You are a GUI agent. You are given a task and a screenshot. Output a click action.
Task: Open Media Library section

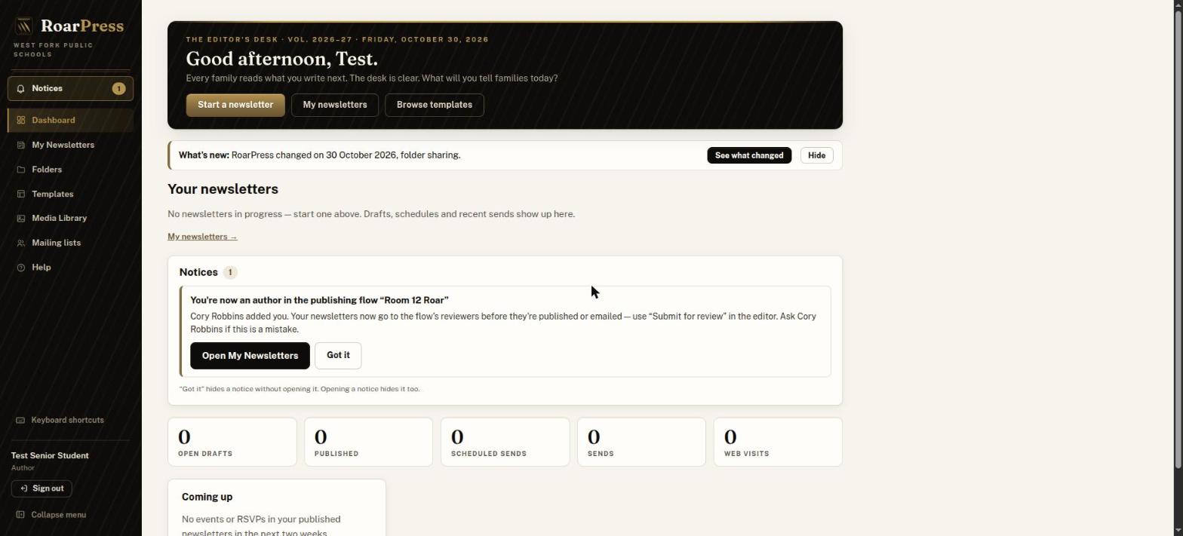click(x=71, y=219)
